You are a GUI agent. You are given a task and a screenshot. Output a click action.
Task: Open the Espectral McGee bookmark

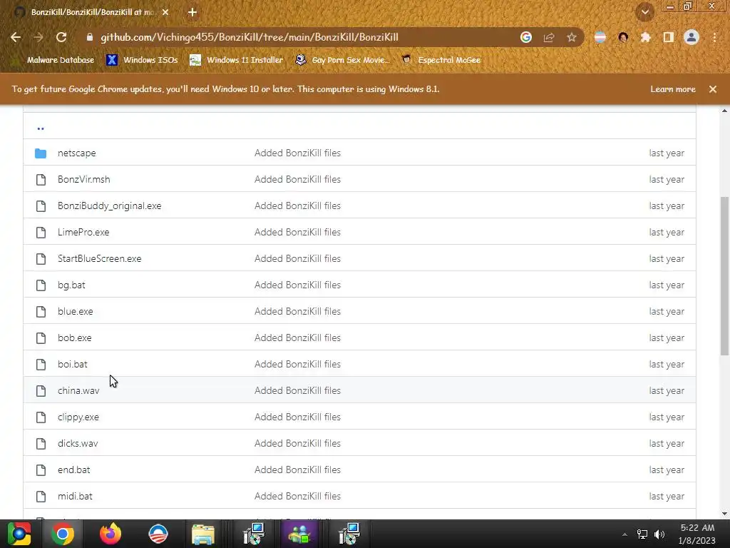point(441,60)
